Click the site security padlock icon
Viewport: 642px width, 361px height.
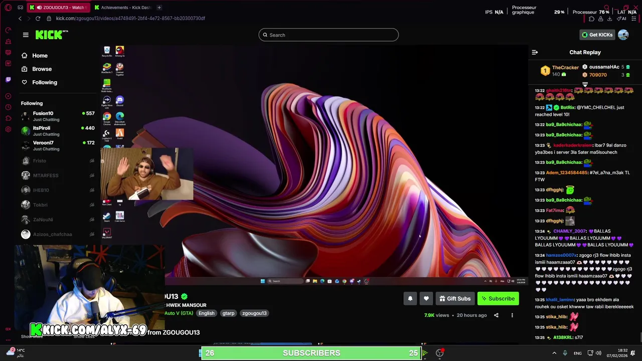49,18
